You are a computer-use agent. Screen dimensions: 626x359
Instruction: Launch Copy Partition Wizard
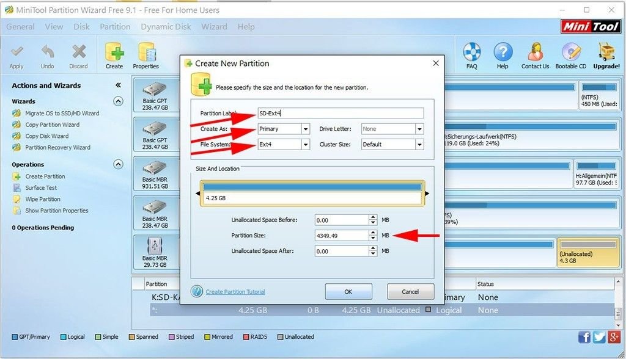click(x=53, y=125)
